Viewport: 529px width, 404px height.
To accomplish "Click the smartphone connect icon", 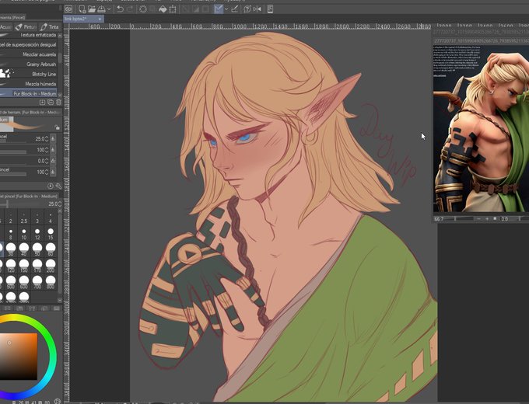I will 270,9.
